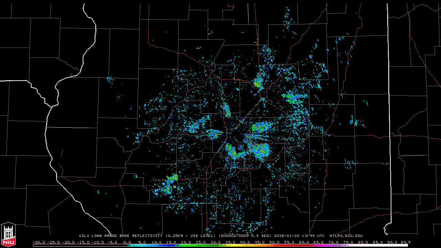This screenshot has height=248, width=441.
Task: Click the 50.0 label on the reflectivity scale
Action: point(275,242)
